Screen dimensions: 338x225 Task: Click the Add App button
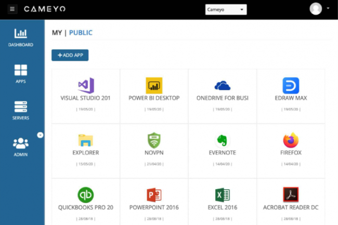70,55
